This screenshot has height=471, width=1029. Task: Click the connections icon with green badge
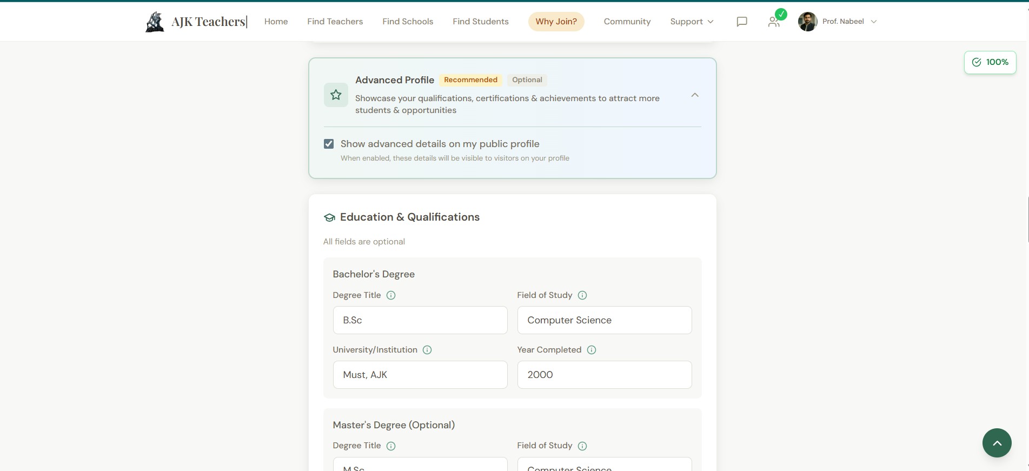[774, 22]
